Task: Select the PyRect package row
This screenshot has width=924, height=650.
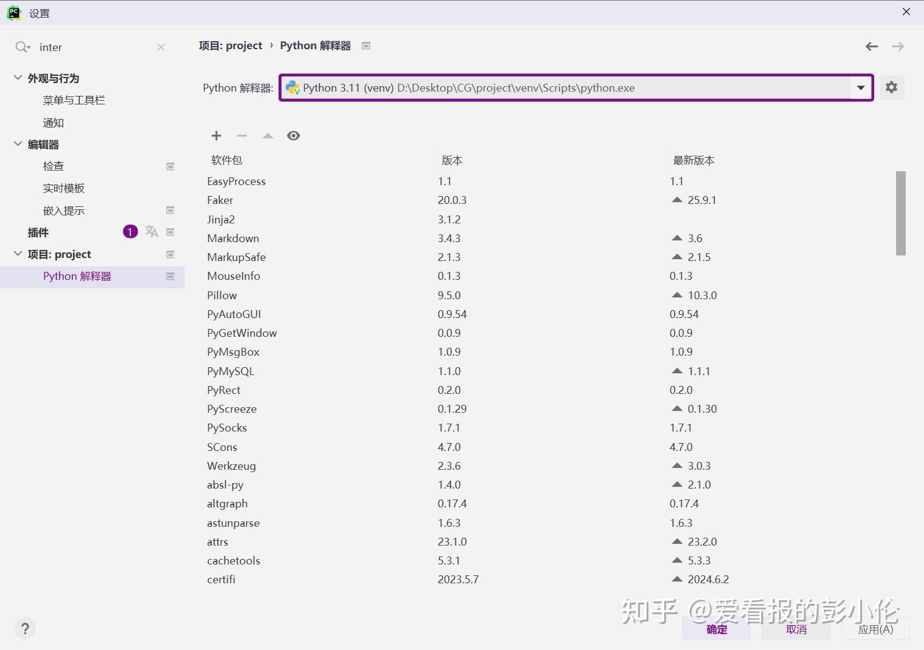Action: tap(549, 390)
